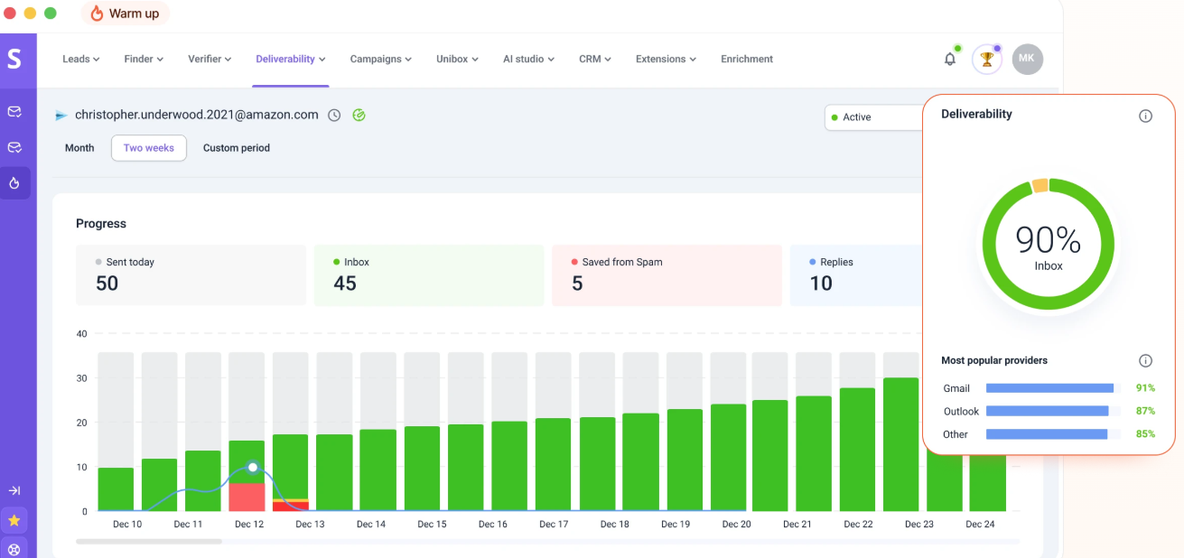
Task: Open the notifications bell
Action: pos(950,59)
